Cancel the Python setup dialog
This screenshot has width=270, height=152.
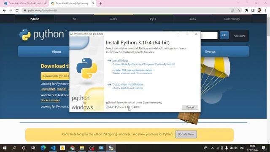pyautogui.click(x=190, y=107)
